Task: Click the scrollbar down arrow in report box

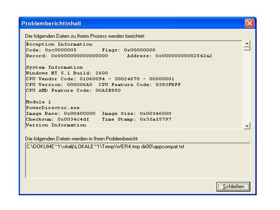Action: click(x=247, y=126)
